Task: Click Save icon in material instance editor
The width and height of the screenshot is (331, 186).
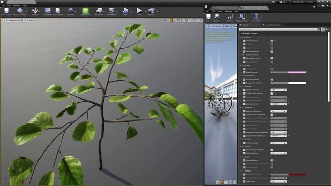Action: (x=208, y=18)
